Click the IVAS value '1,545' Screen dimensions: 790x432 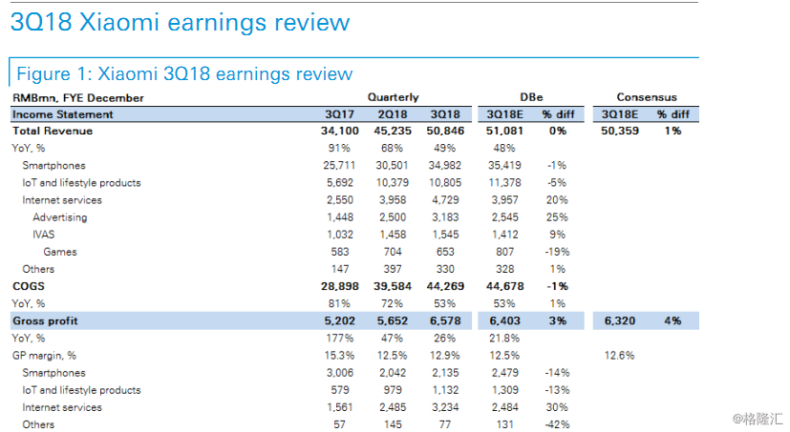point(445,235)
